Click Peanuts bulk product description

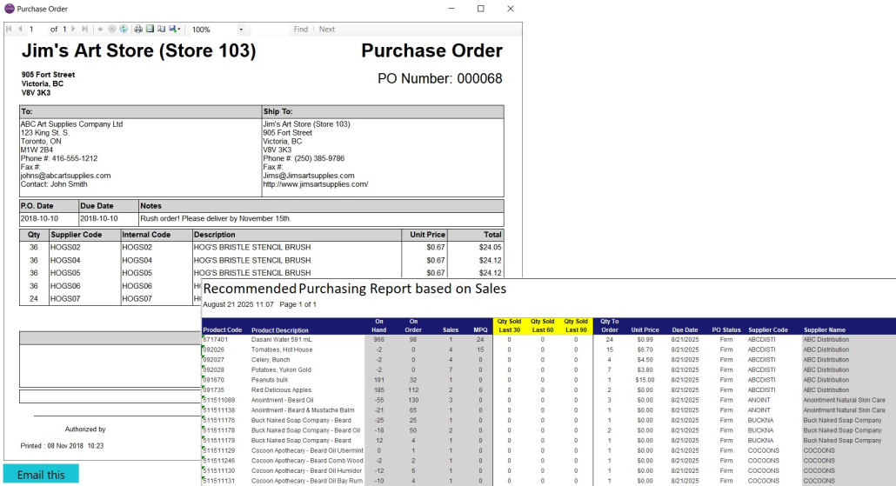pos(270,380)
